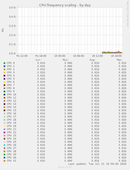The height and width of the screenshot is (170, 130).
Task: Select the graph title 'CPU frequency scaling - by day'
Action: tap(65, 5)
